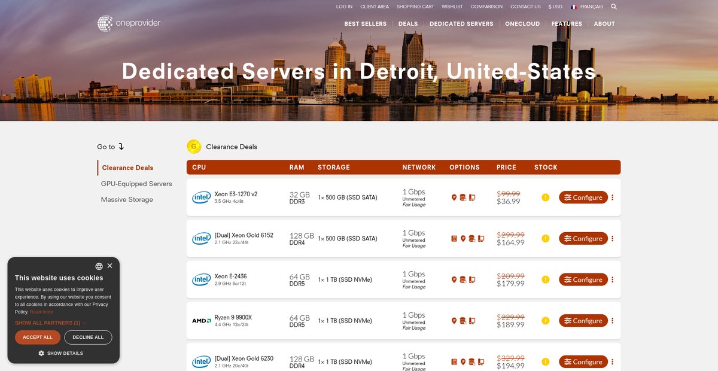This screenshot has width=718, height=371.
Task: Click the AMD logo beside Ryzen 9 9900X
Action: click(201, 321)
